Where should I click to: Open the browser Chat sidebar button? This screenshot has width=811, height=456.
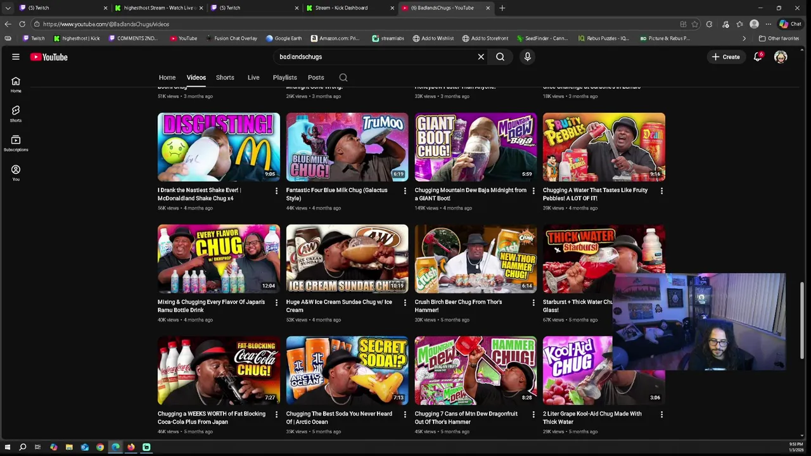790,24
